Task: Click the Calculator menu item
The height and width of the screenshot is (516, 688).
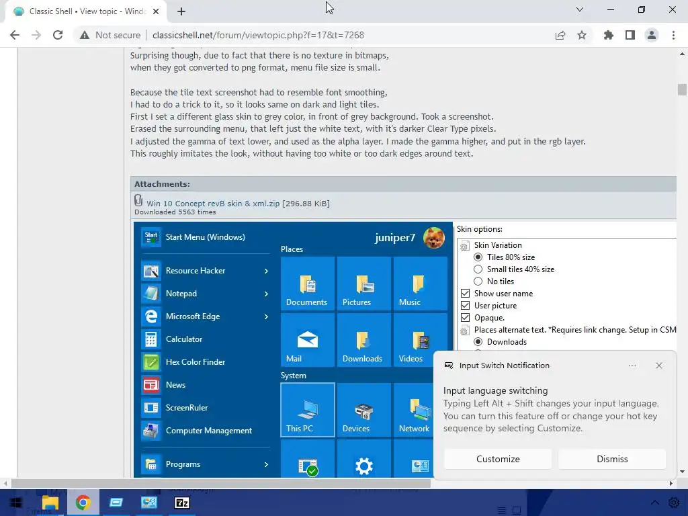Action: [206, 339]
